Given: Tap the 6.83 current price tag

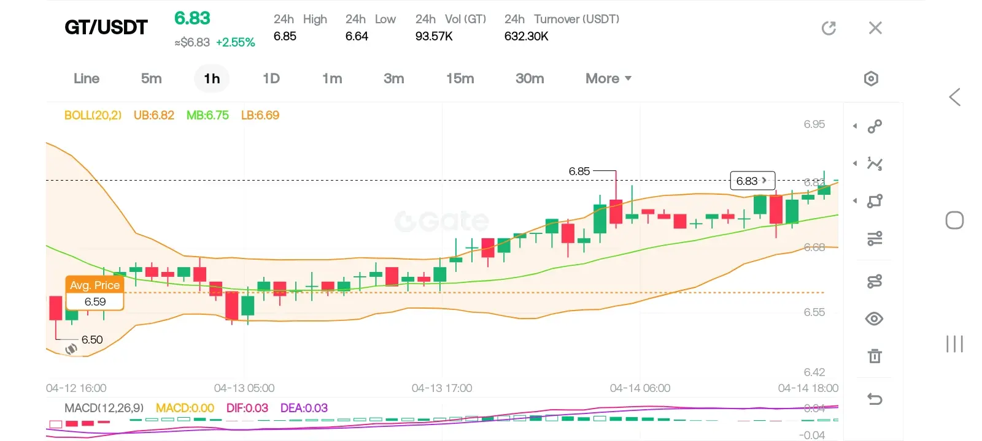Looking at the screenshot, I should 752,181.
